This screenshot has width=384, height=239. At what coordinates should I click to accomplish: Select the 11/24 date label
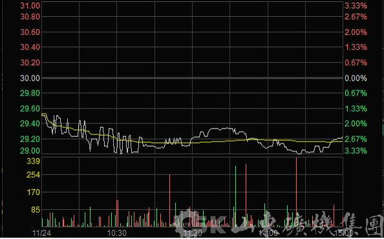coord(42,233)
